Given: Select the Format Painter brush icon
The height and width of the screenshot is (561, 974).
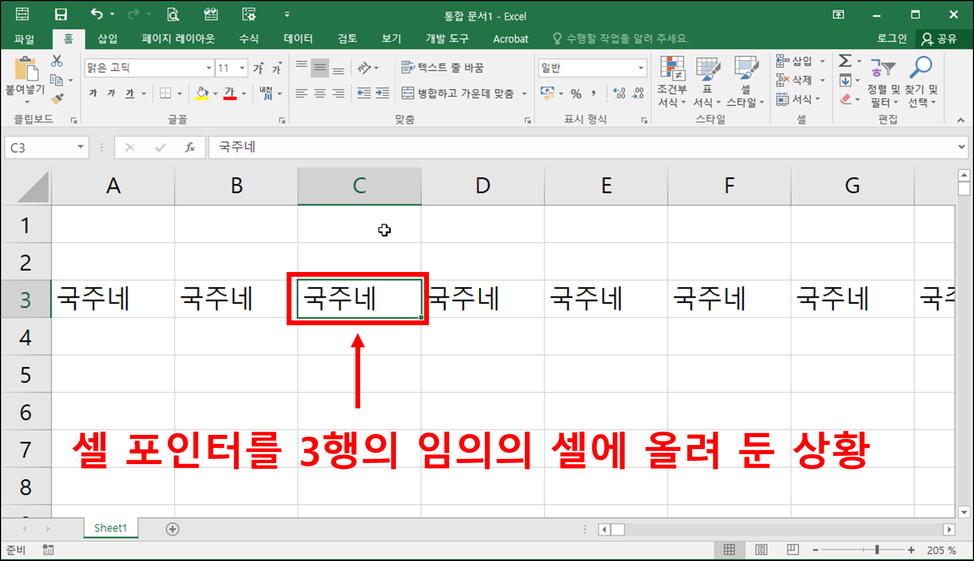Looking at the screenshot, I should pos(57,98).
